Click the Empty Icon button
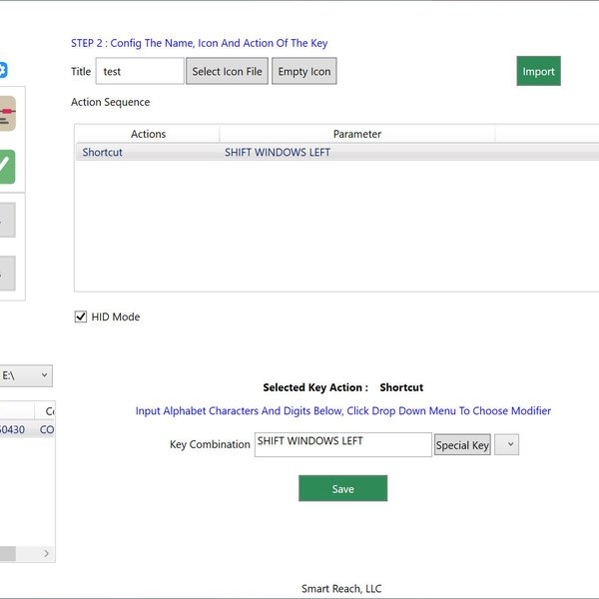The image size is (599, 599). [304, 72]
